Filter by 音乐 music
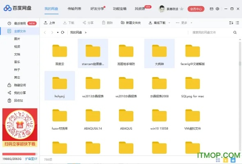The width and height of the screenshot is (242, 164). click(x=17, y=62)
